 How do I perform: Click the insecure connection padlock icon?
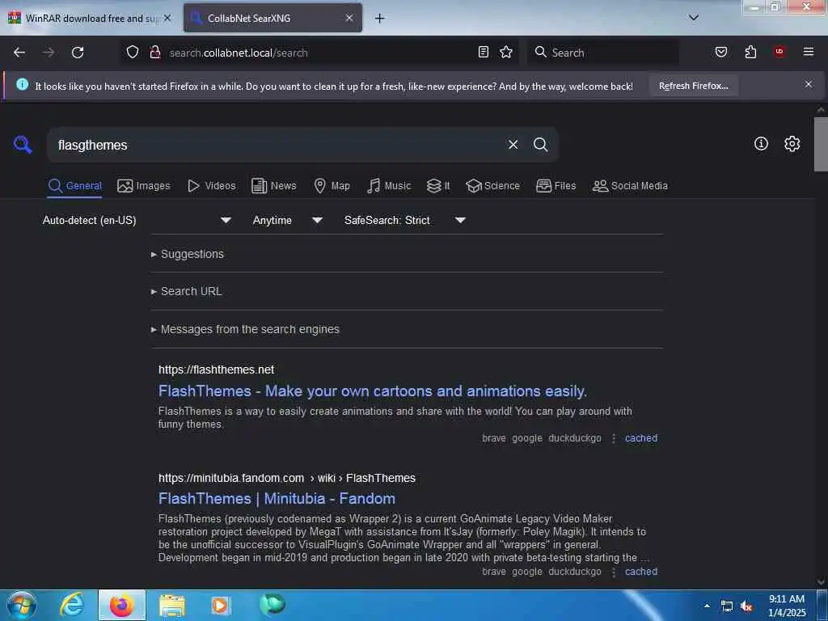[155, 53]
